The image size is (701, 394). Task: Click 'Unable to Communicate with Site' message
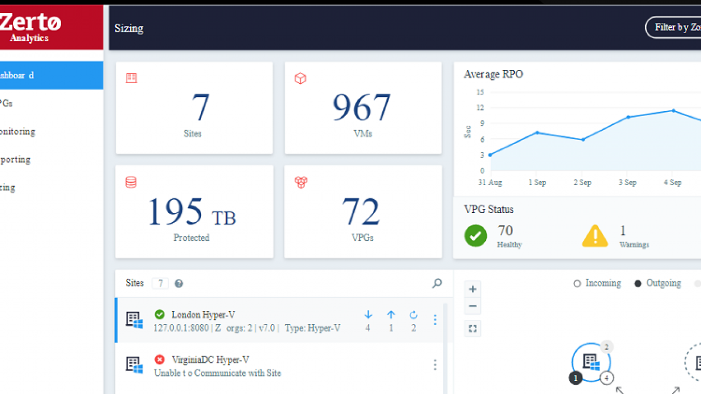tap(217, 373)
